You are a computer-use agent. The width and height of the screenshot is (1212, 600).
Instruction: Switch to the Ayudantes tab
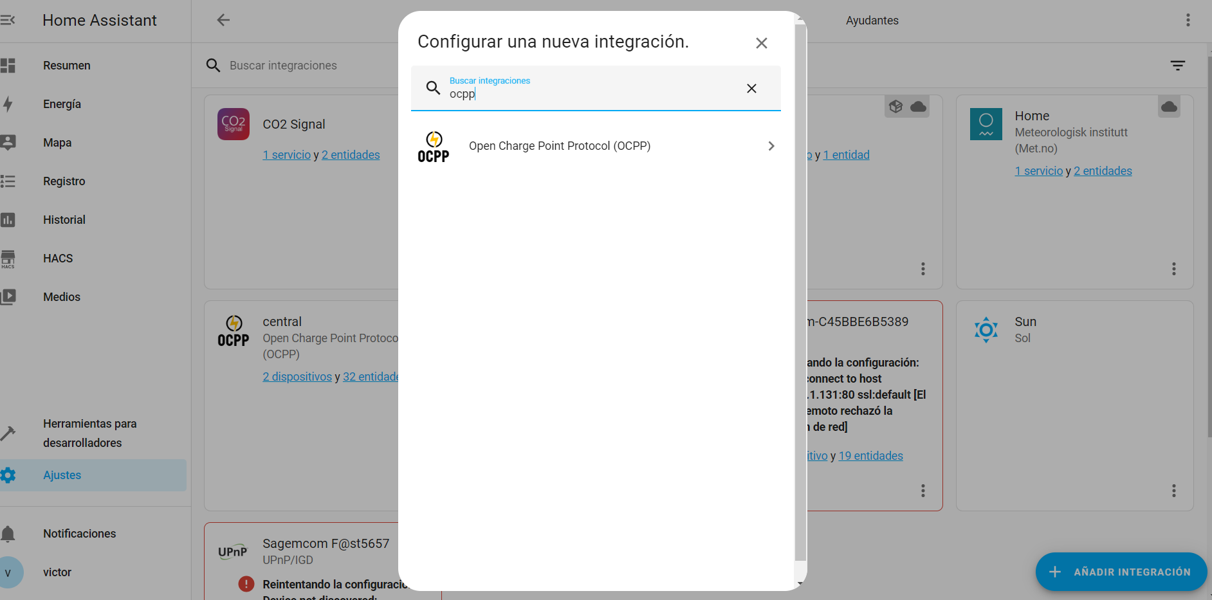coord(872,21)
